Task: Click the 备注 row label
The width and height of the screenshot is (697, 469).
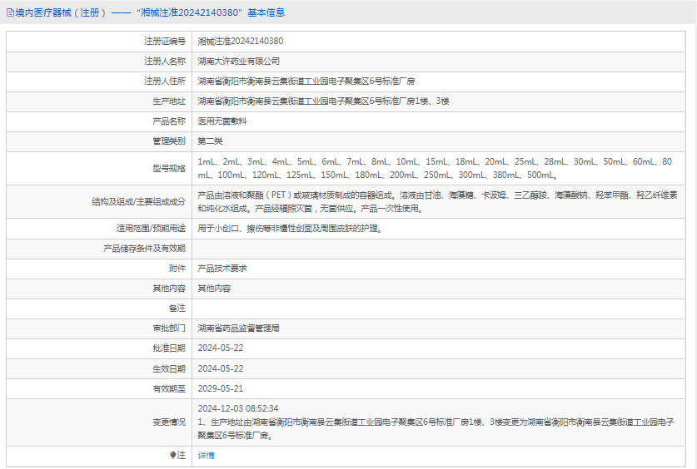Action: point(177,309)
